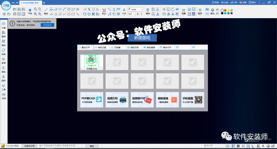Select the triangle shape tool

51,14
